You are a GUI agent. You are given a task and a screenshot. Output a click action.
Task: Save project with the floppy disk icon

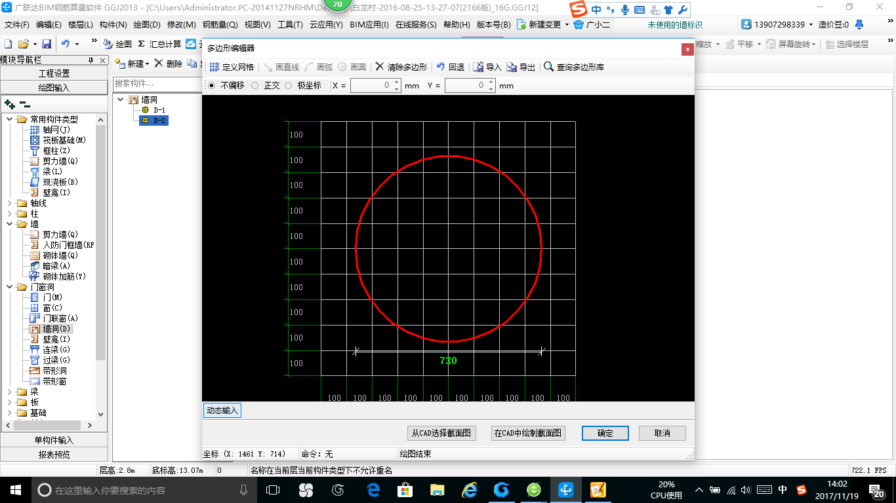pyautogui.click(x=47, y=44)
